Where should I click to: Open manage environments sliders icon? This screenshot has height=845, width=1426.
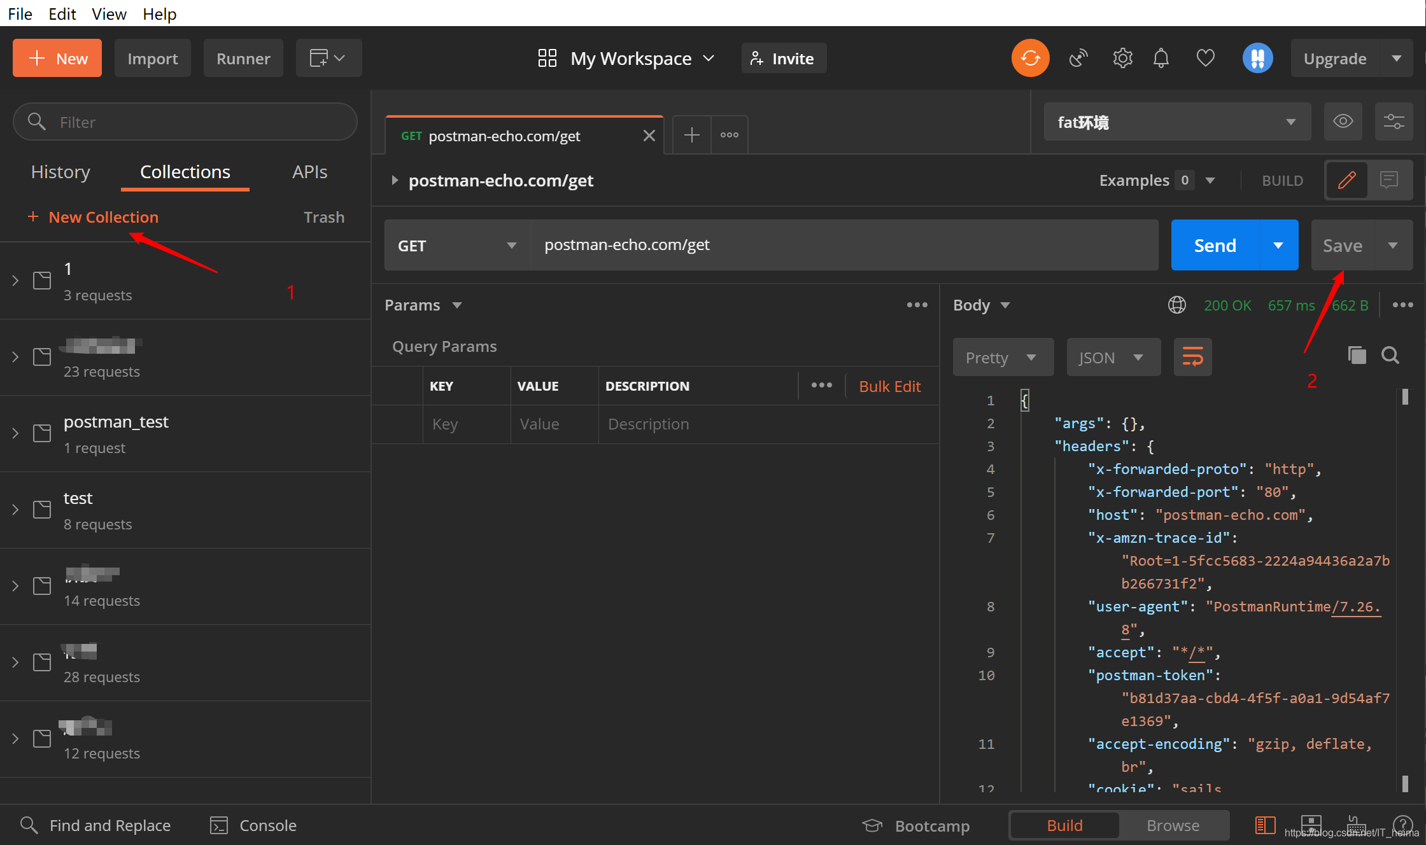pos(1394,122)
